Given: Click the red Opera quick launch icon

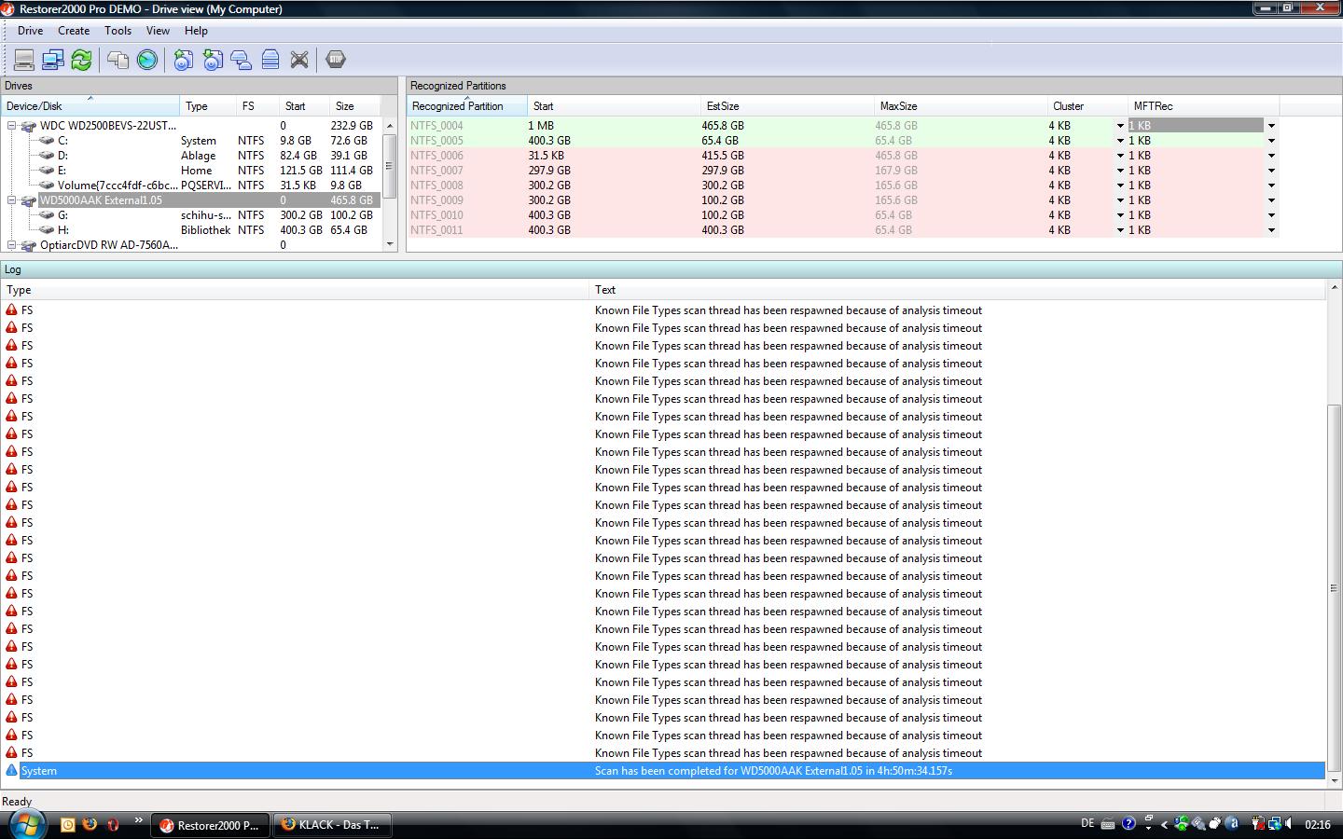Looking at the screenshot, I should point(113,825).
